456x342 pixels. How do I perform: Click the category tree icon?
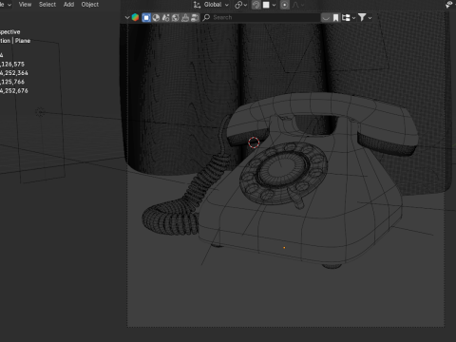pyautogui.click(x=346, y=17)
